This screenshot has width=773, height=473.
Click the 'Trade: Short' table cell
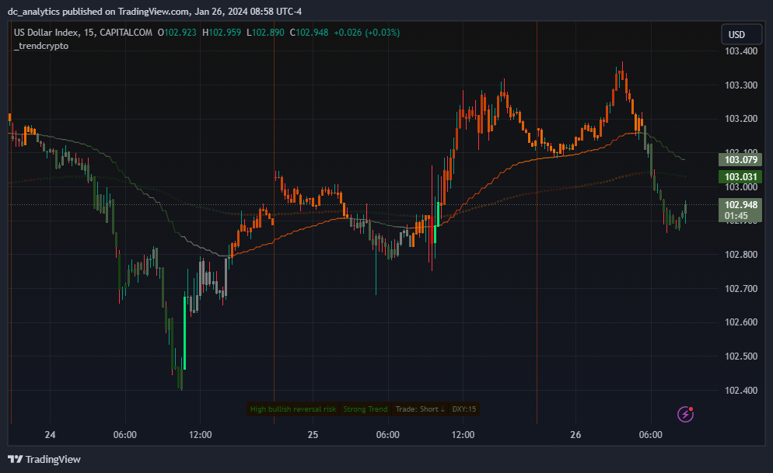[420, 409]
